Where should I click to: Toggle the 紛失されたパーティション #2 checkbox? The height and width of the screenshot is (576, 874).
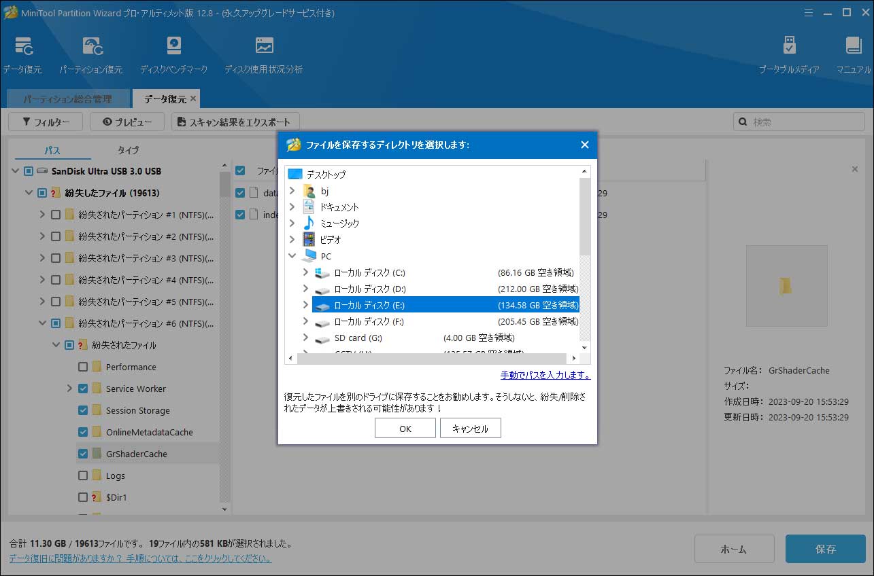[56, 236]
